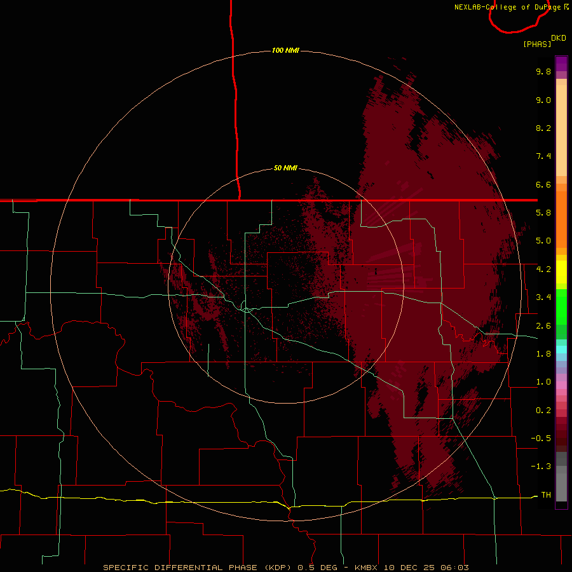Image resolution: width=572 pixels, height=572 pixels.
Task: Click the 'DKD' label above the color scale
Action: (x=559, y=38)
